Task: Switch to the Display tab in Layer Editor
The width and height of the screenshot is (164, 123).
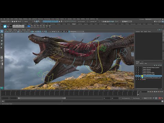Action: click(137, 62)
